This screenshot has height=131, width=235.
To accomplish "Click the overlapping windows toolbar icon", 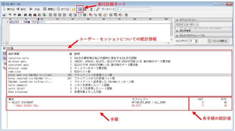I will (115, 15).
